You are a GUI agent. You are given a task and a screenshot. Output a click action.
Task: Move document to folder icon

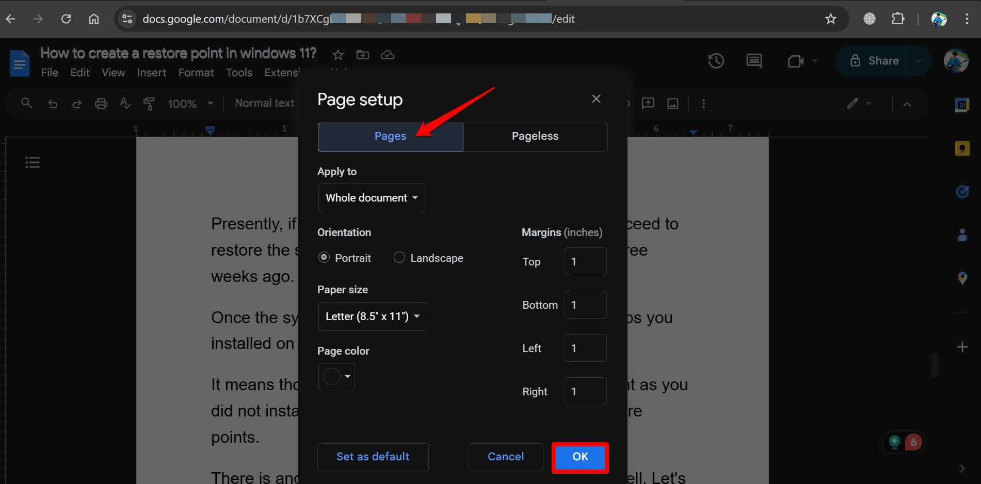click(363, 55)
